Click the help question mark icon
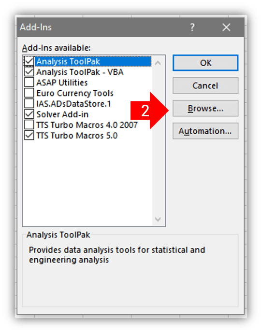The image size is (262, 333). pos(192,27)
